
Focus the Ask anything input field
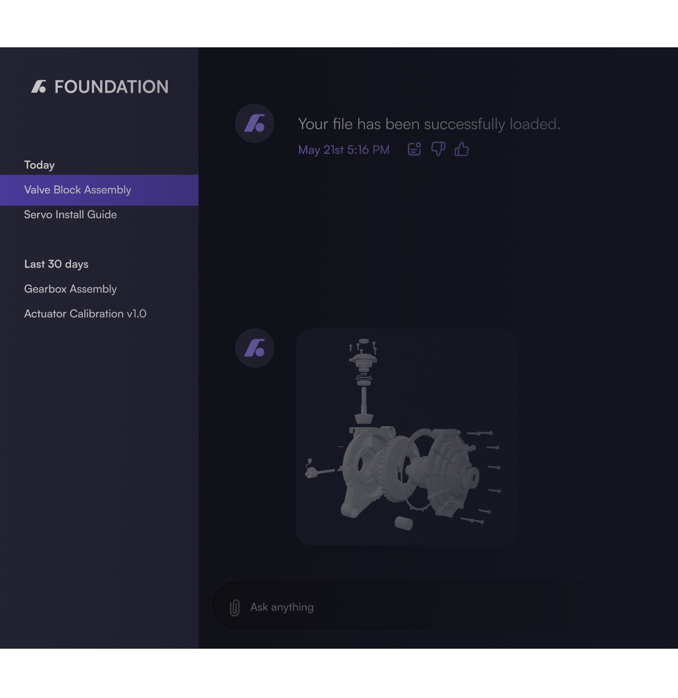click(x=445, y=605)
